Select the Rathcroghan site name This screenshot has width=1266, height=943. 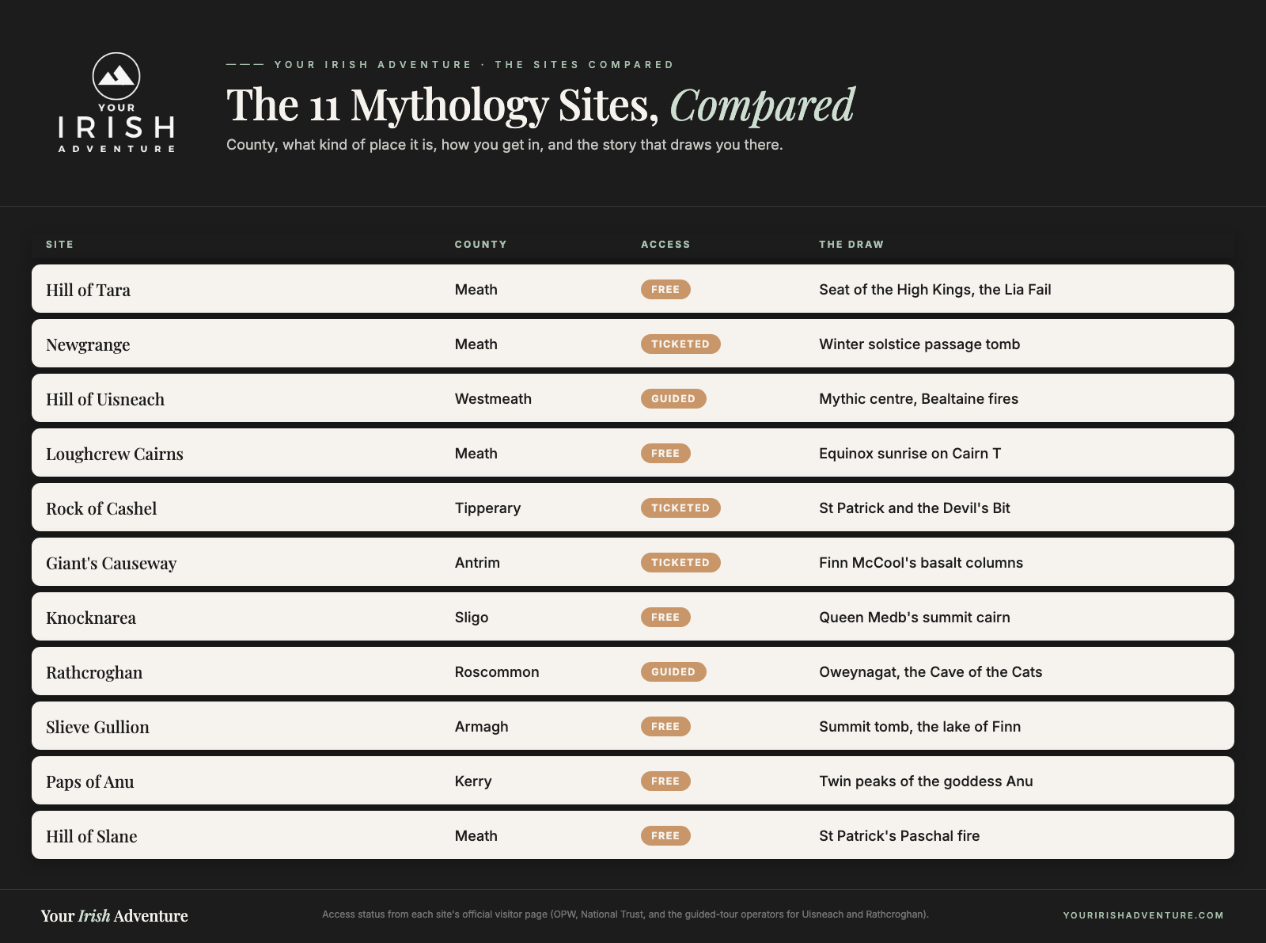pyautogui.click(x=94, y=672)
